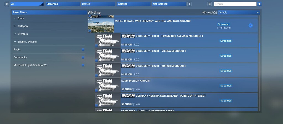Screen dimensions: 283x124
Task: Click Scenery 1.4.0 label under EDDM Munich
Action: tap(130, 89)
